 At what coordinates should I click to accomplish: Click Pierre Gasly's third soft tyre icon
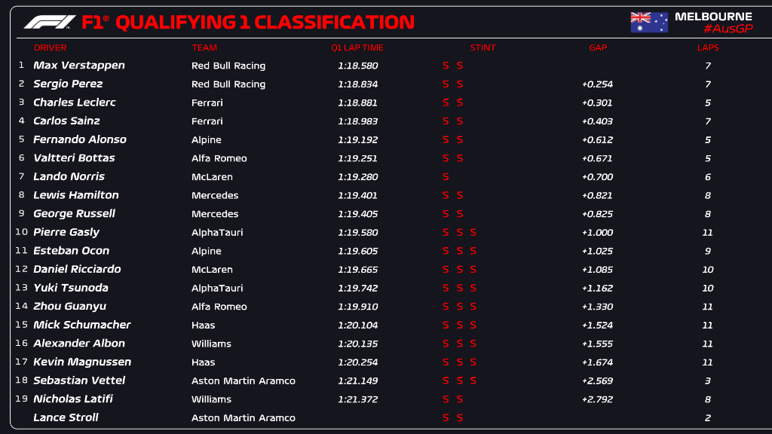tap(473, 232)
